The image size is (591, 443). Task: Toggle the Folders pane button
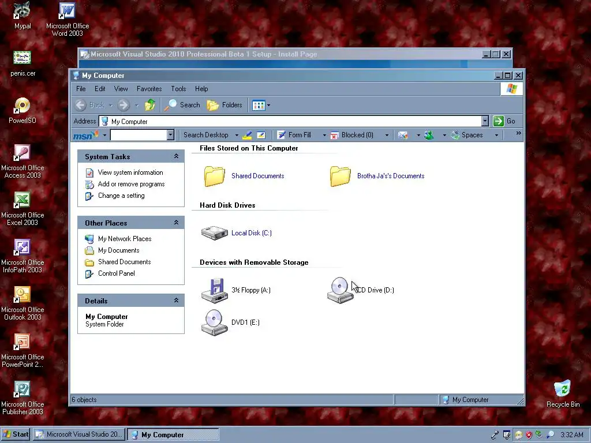tap(225, 105)
